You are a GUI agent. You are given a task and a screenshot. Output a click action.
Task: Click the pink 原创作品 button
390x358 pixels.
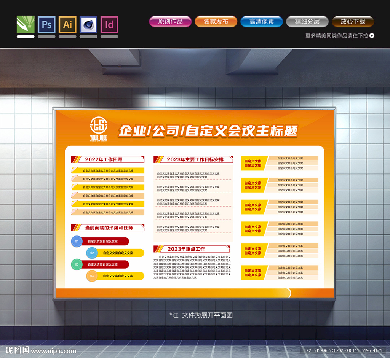[x=170, y=22]
